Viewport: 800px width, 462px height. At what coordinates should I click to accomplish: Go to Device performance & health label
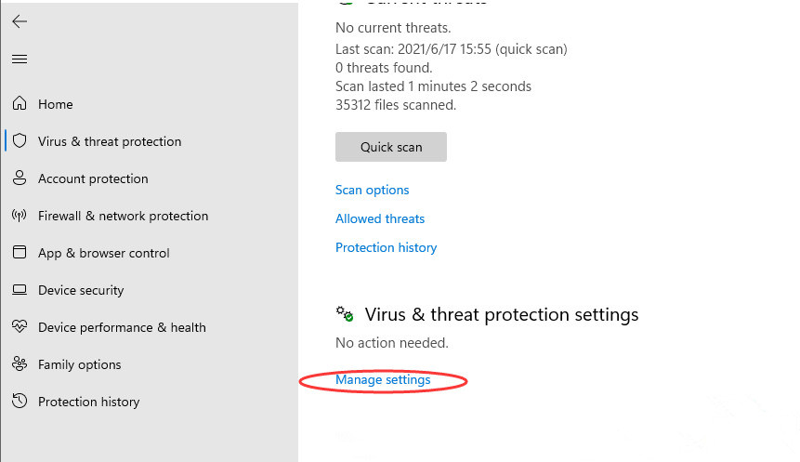pyautogui.click(x=122, y=327)
